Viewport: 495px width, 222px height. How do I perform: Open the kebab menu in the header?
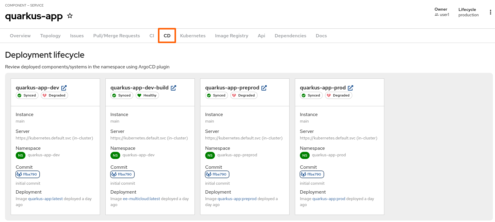pyautogui.click(x=490, y=12)
